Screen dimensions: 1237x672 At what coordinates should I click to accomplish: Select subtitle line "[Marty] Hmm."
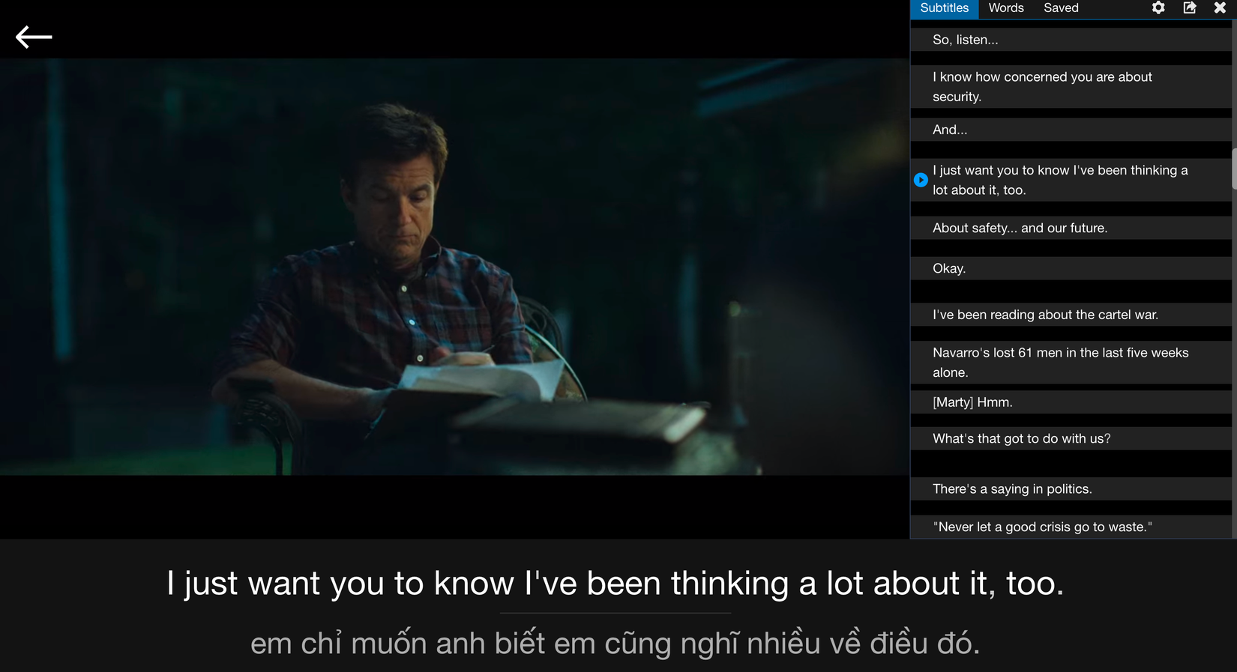pos(1071,402)
